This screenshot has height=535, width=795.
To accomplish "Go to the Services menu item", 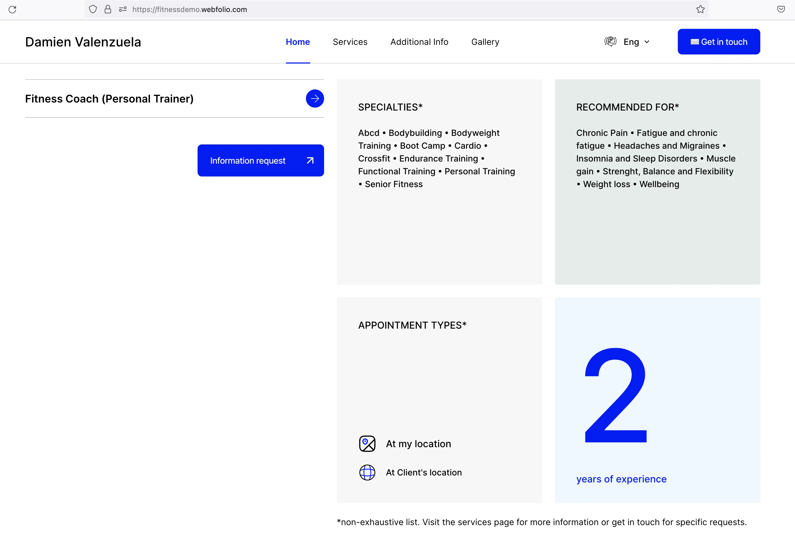I will (x=350, y=42).
